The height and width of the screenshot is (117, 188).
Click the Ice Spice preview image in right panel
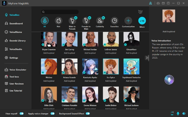tap(169, 16)
